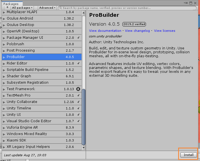This screenshot has height=161, width=200.
Task: Expand the Vuforia Engine AR package arrow
Action: coord(4,128)
